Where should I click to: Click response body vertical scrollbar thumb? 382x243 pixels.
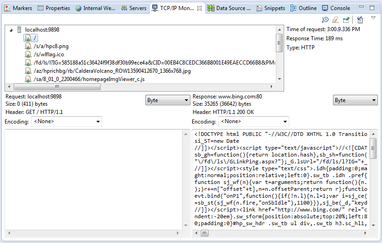(373, 148)
